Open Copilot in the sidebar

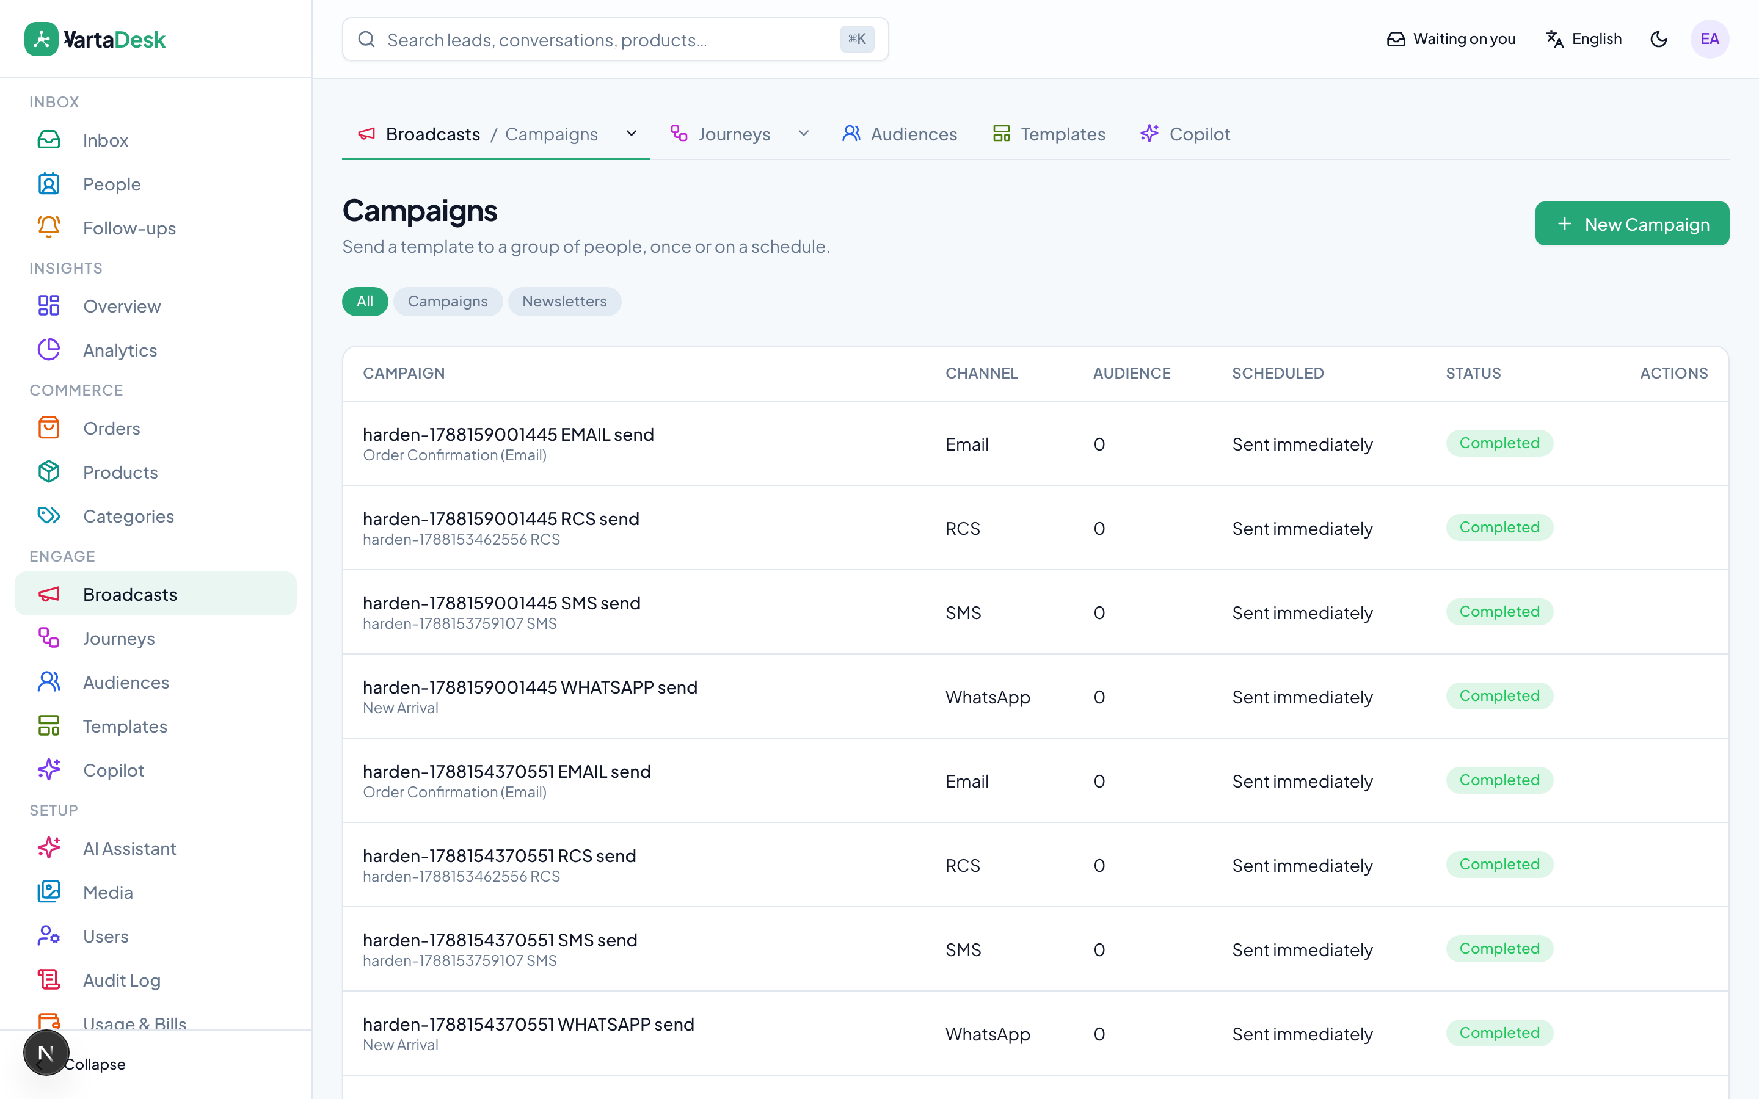pyautogui.click(x=156, y=770)
